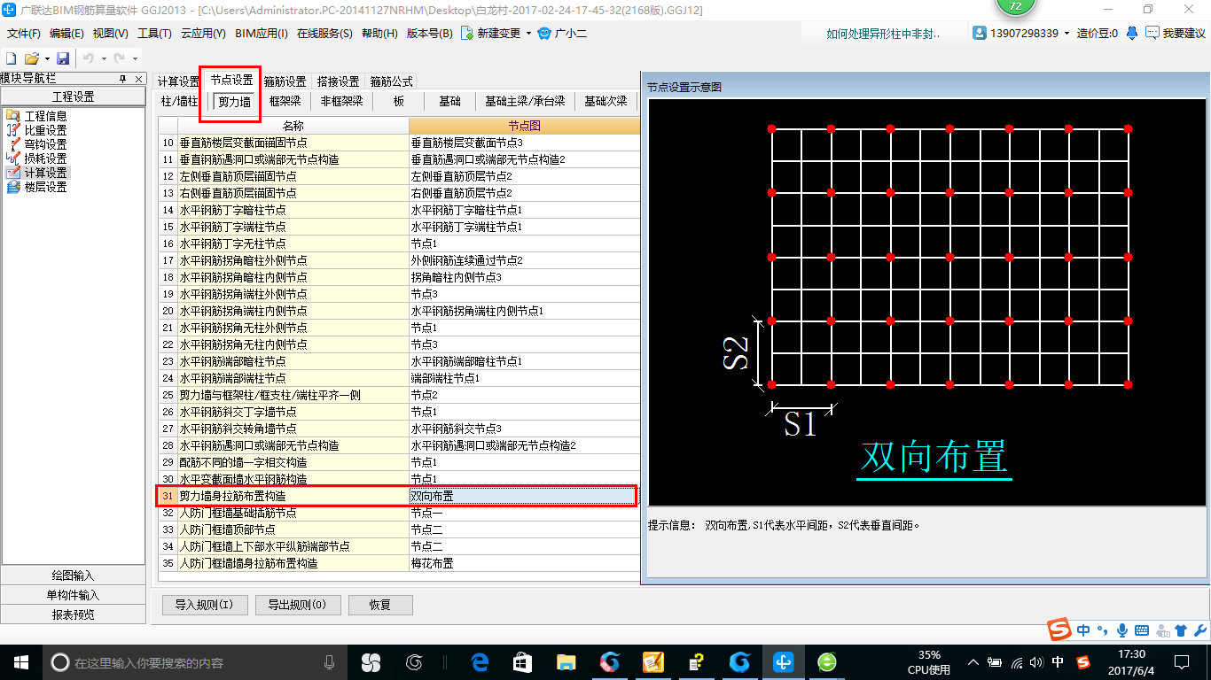This screenshot has width=1211, height=680.
Task: Open the 版本号(B) menu
Action: pos(429,34)
